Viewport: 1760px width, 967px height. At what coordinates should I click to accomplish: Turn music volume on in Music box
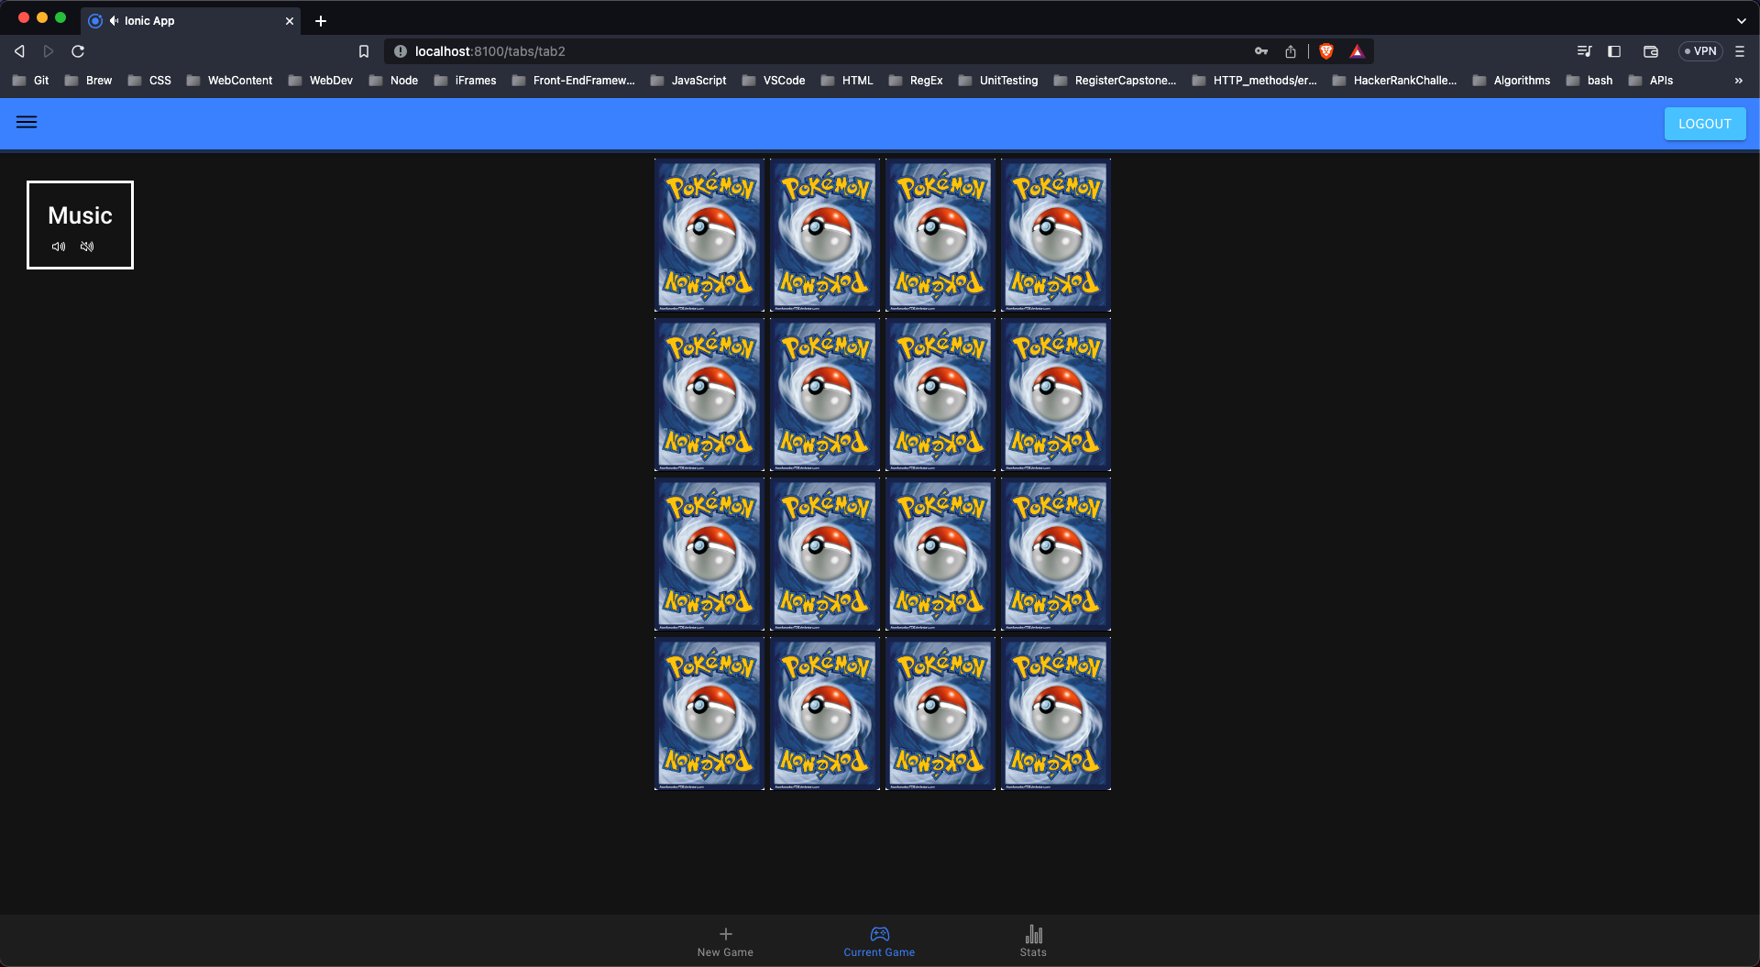pyautogui.click(x=59, y=247)
